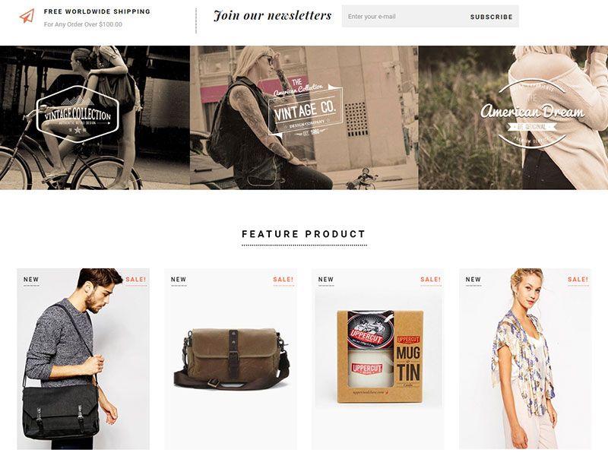The height and width of the screenshot is (456, 608).
Task: Click NEW label on messenger bag product
Action: pyautogui.click(x=31, y=279)
